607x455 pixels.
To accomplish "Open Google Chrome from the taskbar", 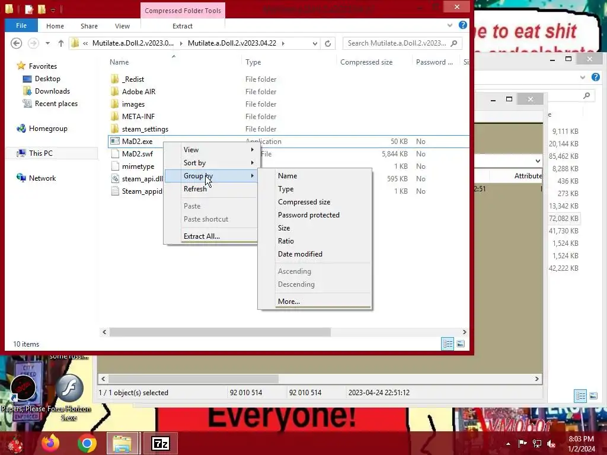I will tap(87, 443).
